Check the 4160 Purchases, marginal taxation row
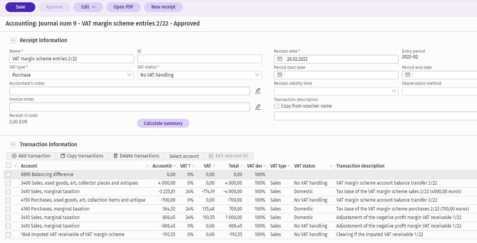Viewport: 477px width, 243px height. point(9,209)
